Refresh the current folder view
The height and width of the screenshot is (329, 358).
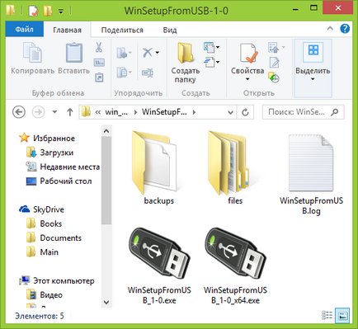pos(245,112)
